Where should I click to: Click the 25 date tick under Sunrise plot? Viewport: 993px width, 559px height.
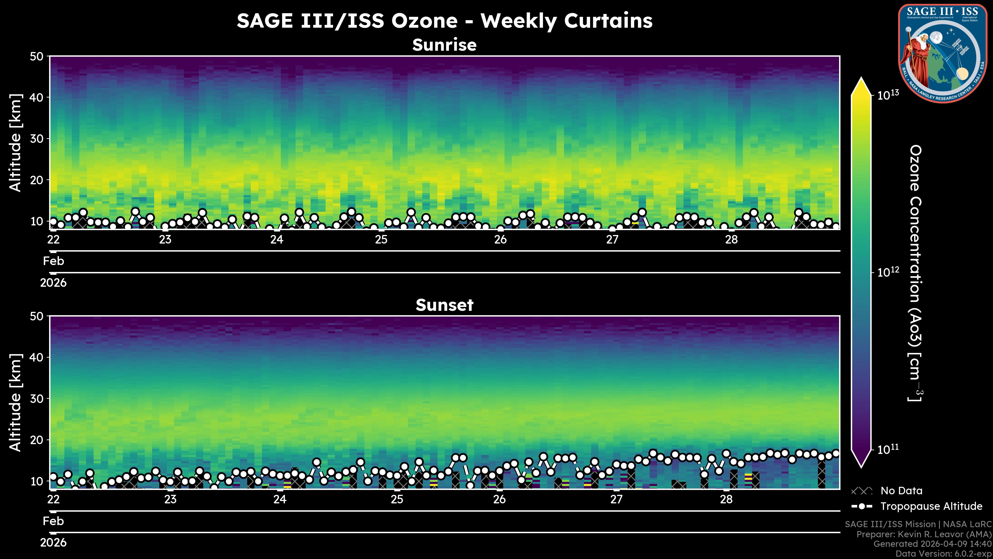coord(381,240)
